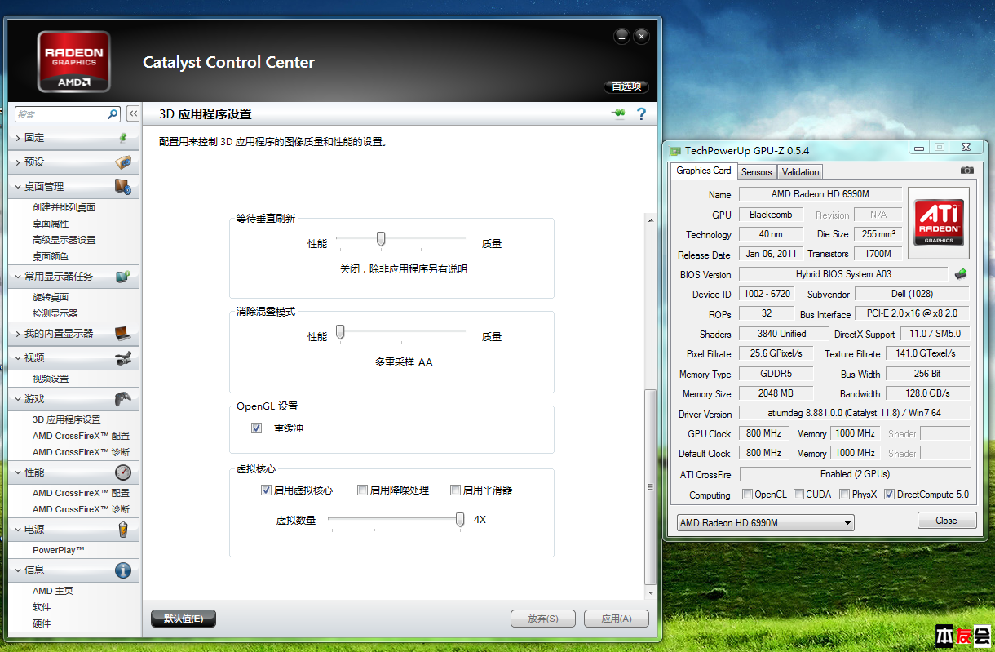Click the green pin icon in header
The height and width of the screenshot is (652, 995).
point(618,114)
